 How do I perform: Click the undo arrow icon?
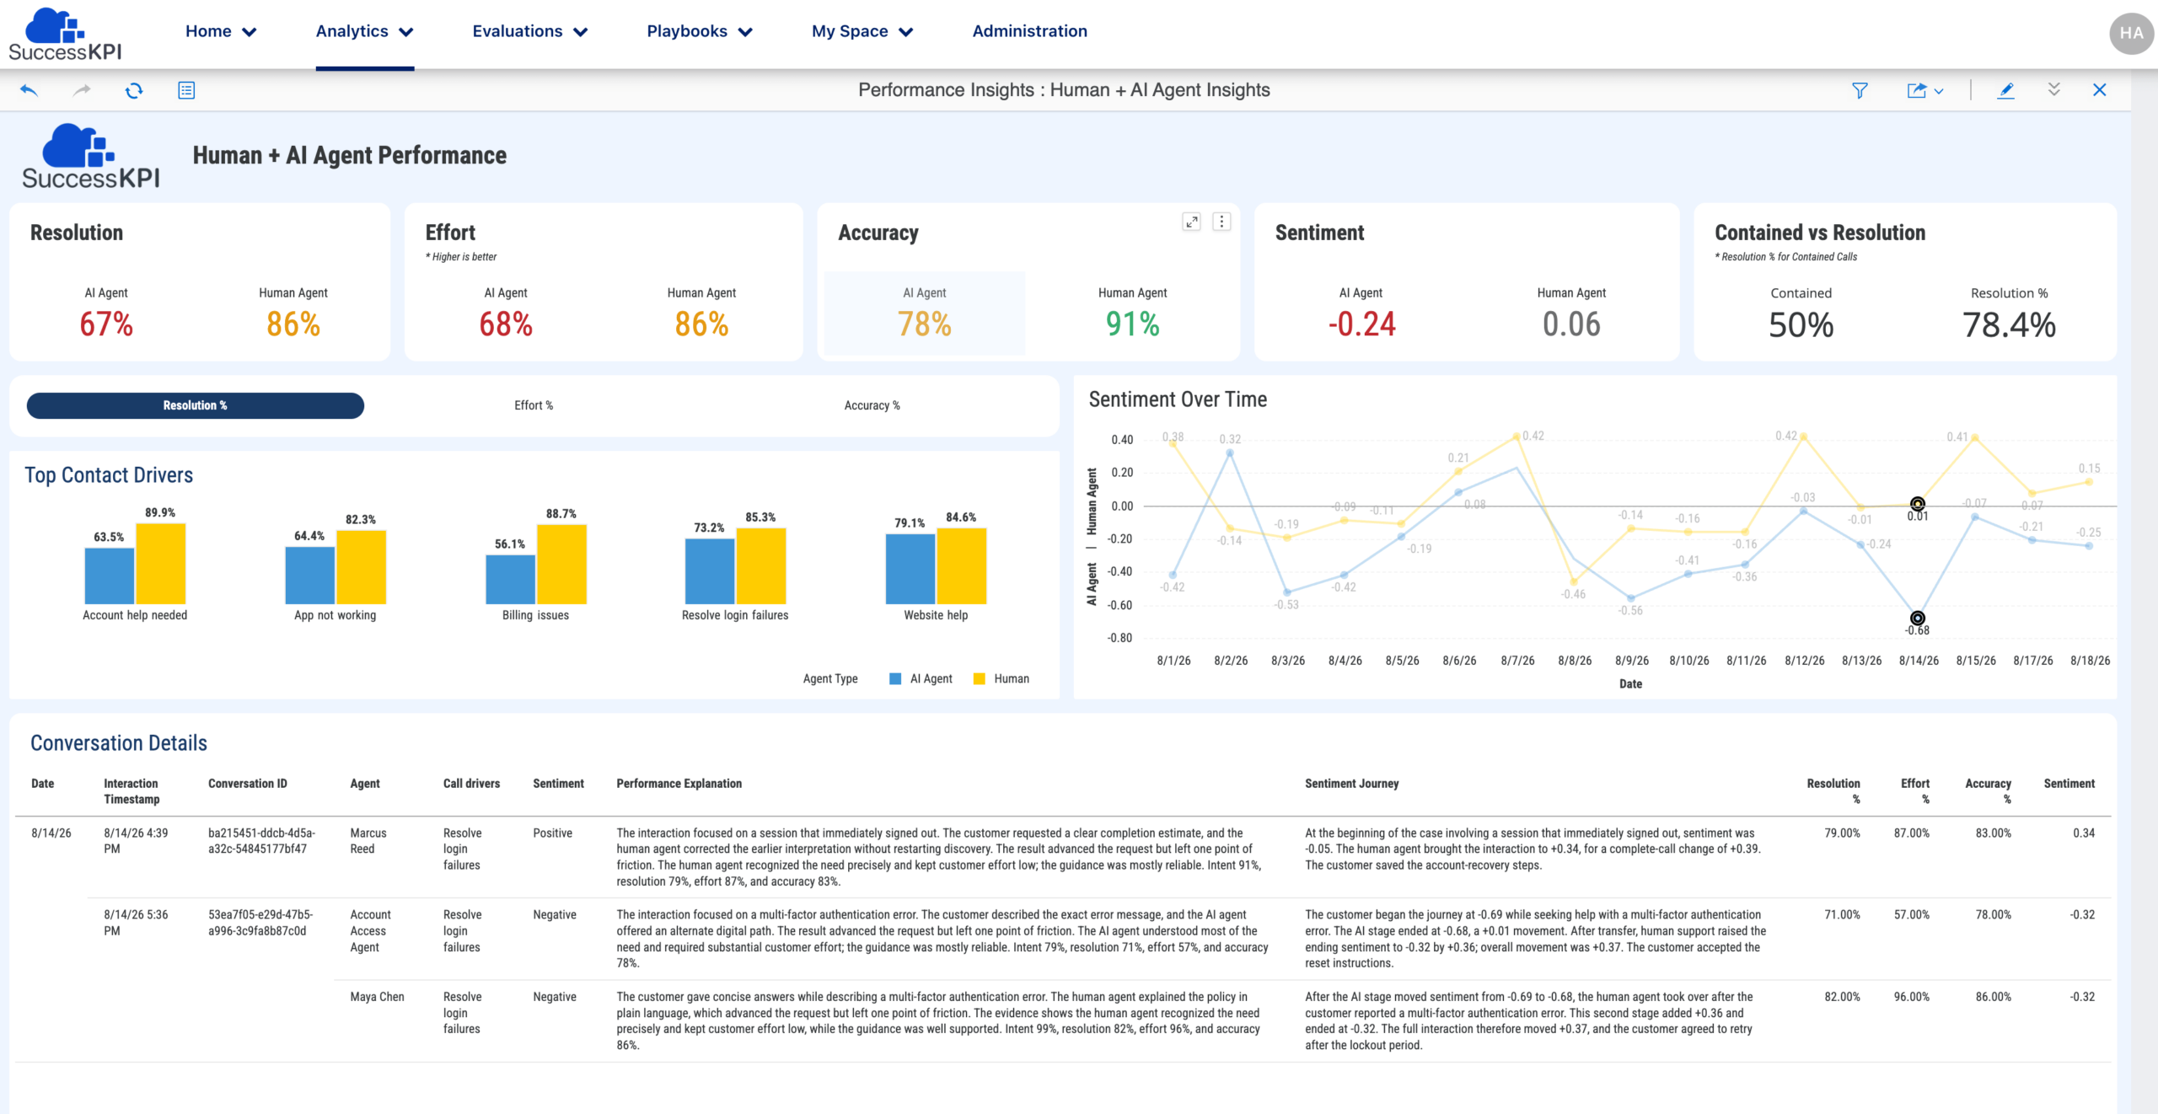pos(29,90)
